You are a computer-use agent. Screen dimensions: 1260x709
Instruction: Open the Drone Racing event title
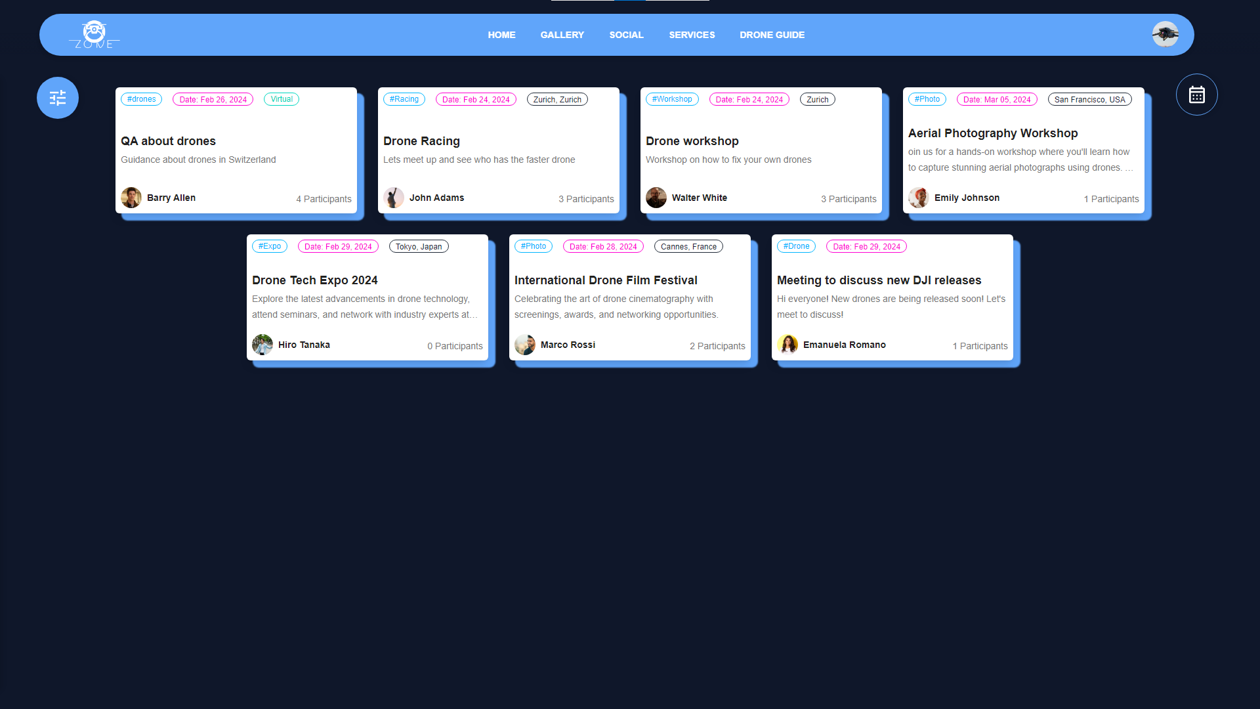click(x=421, y=141)
